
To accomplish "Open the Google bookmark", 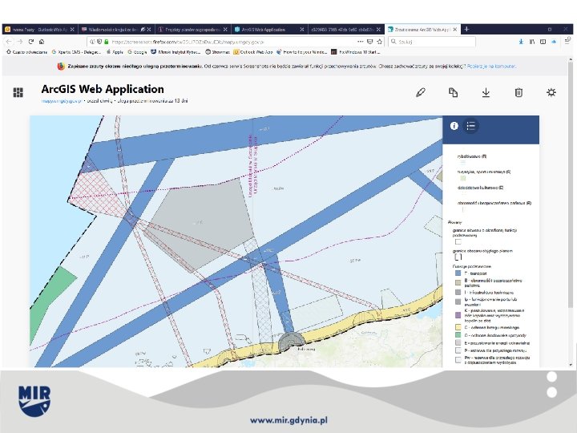I will point(137,52).
